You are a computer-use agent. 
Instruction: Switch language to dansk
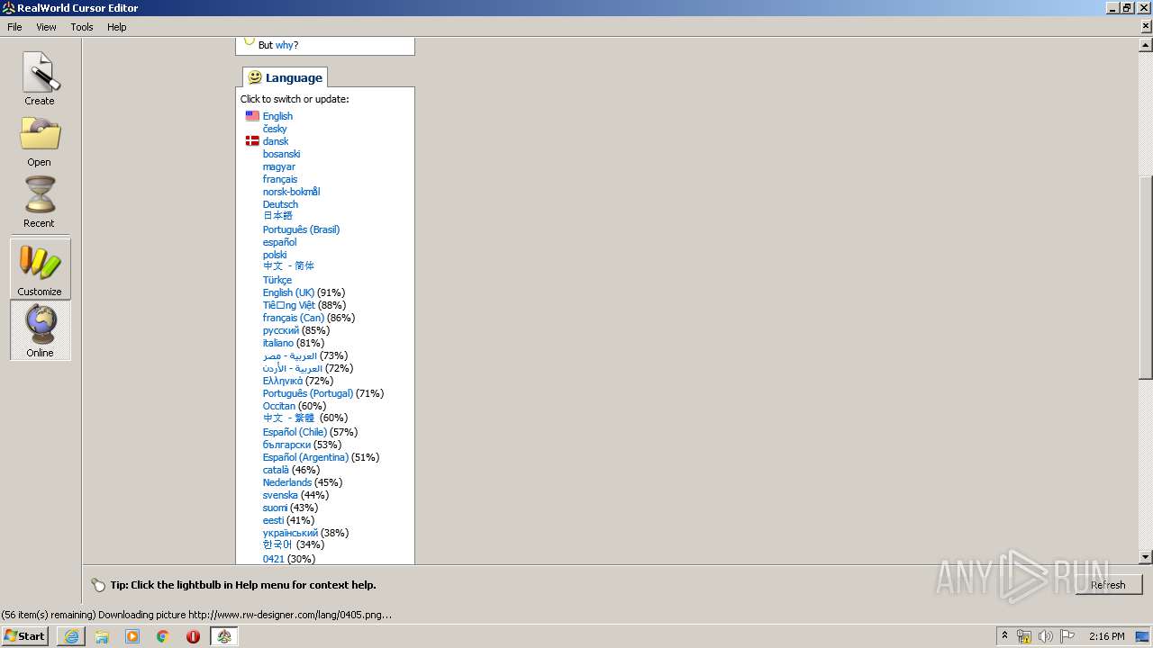[x=276, y=141]
